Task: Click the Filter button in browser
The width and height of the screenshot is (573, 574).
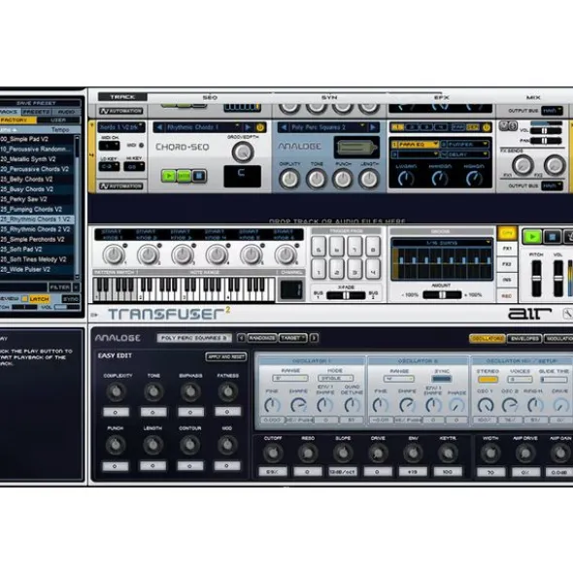Action: point(59,287)
